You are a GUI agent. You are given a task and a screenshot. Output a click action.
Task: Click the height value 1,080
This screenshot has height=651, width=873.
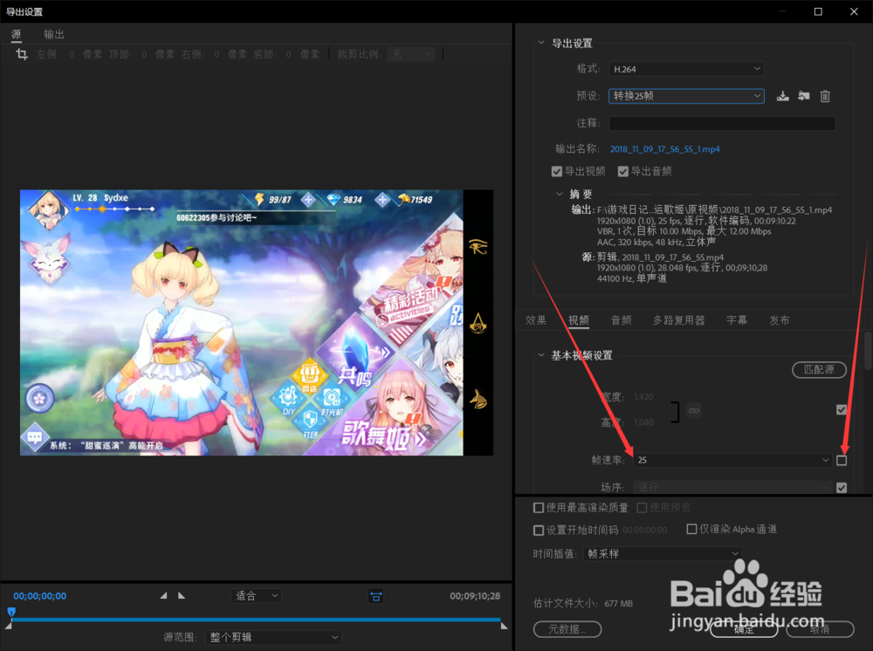point(643,422)
